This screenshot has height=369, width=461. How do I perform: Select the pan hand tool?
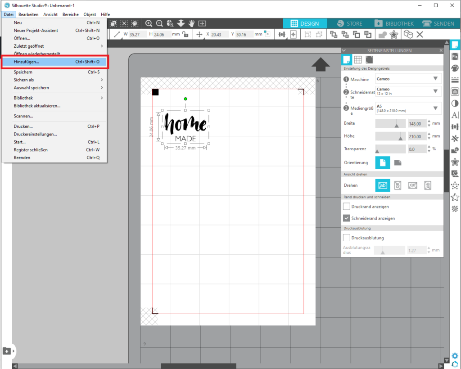coord(192,23)
